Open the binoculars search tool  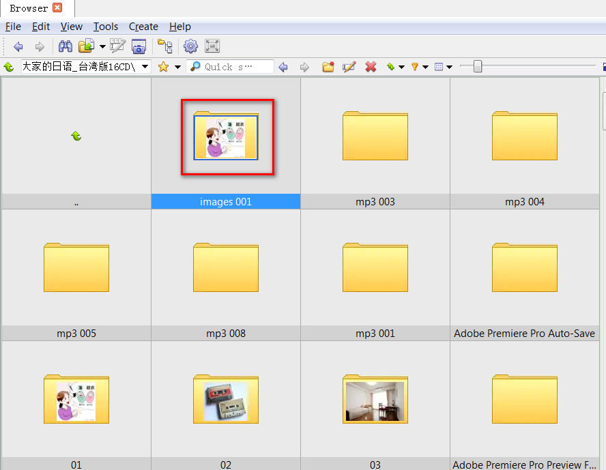pyautogui.click(x=66, y=46)
